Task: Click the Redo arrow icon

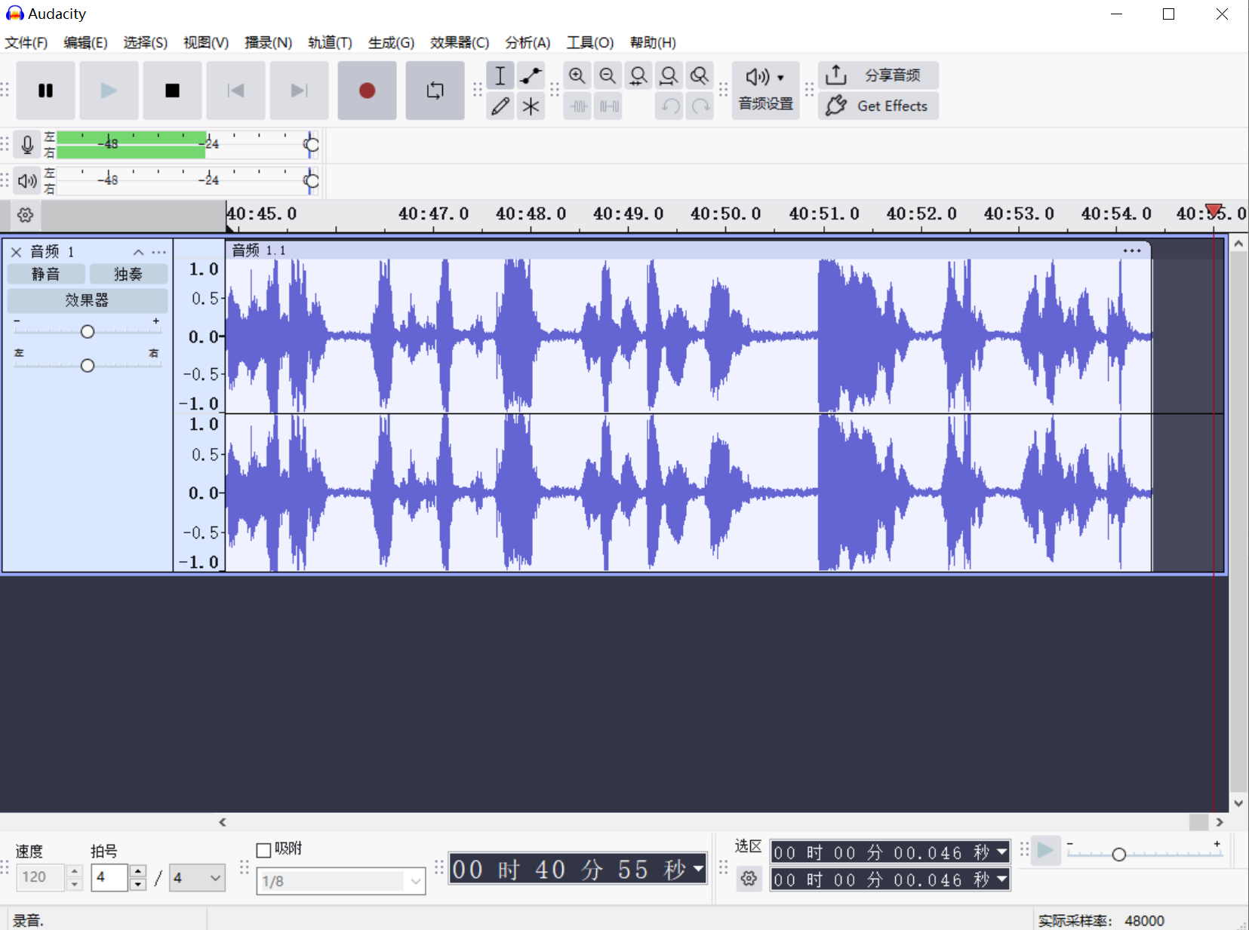Action: pos(701,106)
